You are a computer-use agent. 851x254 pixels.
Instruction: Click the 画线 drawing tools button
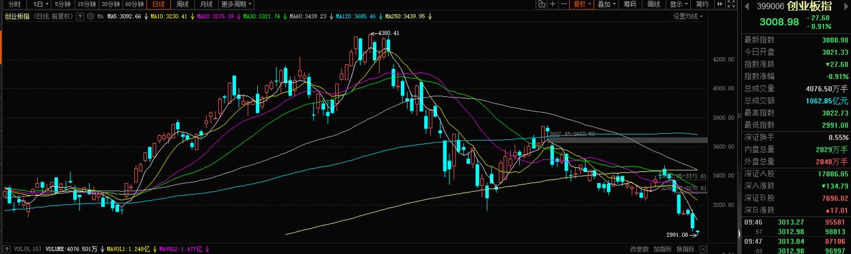point(654,4)
